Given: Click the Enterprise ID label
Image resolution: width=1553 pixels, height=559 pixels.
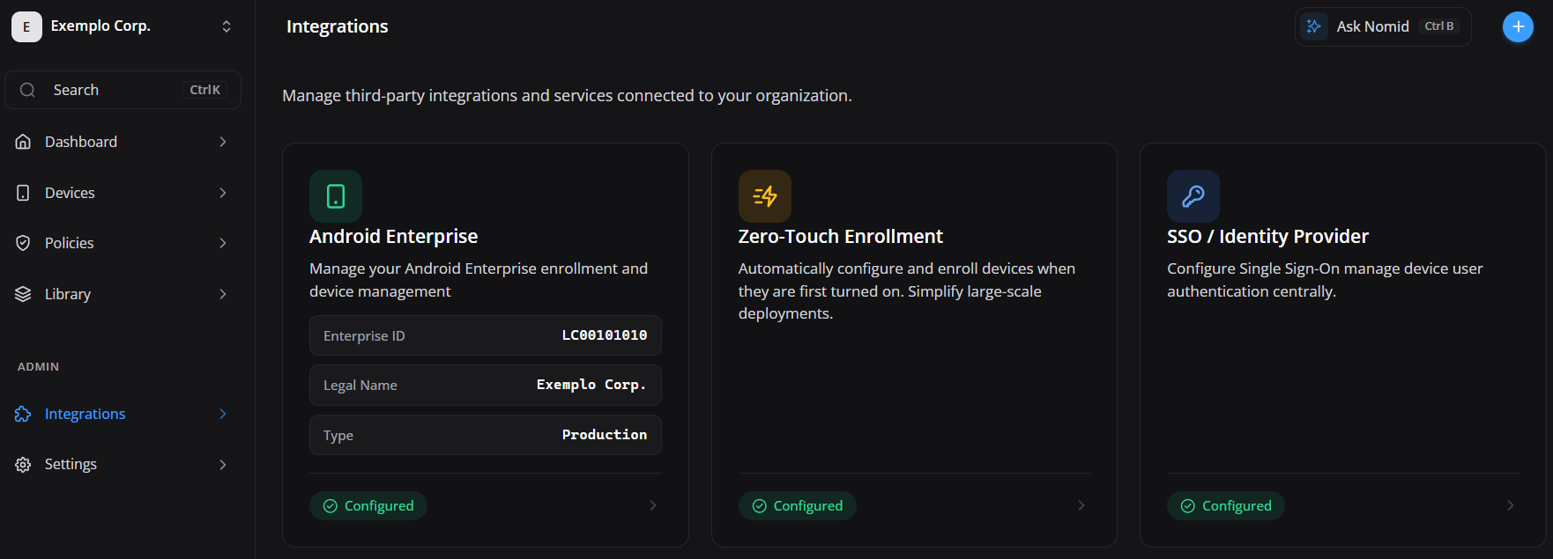Looking at the screenshot, I should [364, 336].
